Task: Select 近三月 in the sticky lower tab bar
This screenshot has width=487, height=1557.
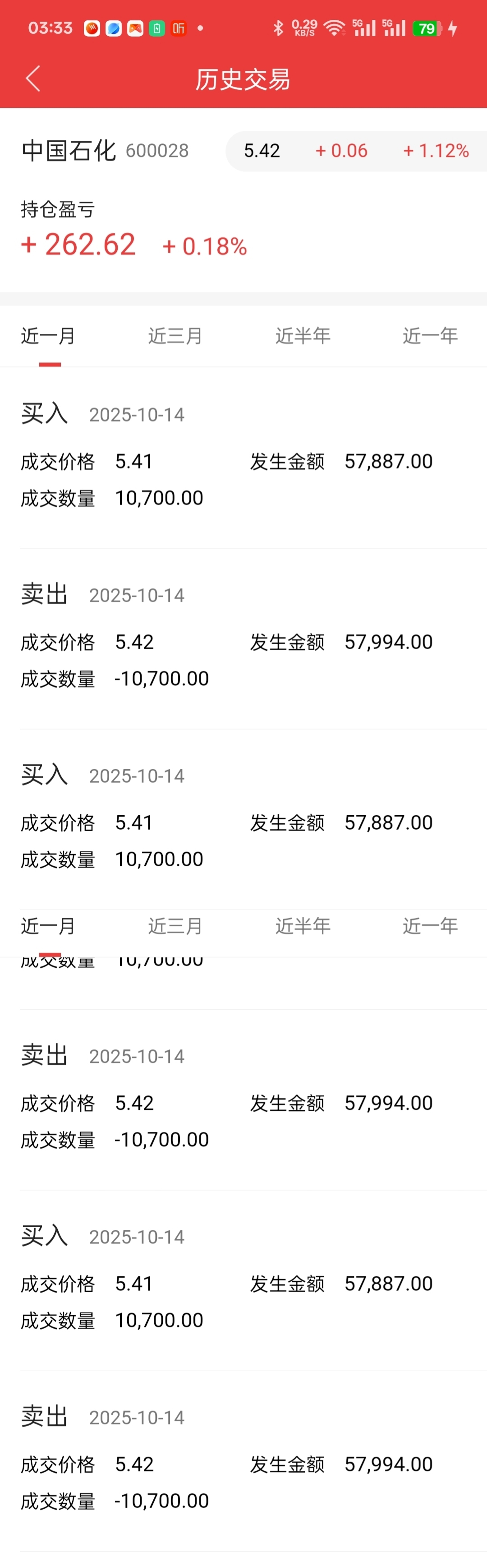Action: [175, 925]
